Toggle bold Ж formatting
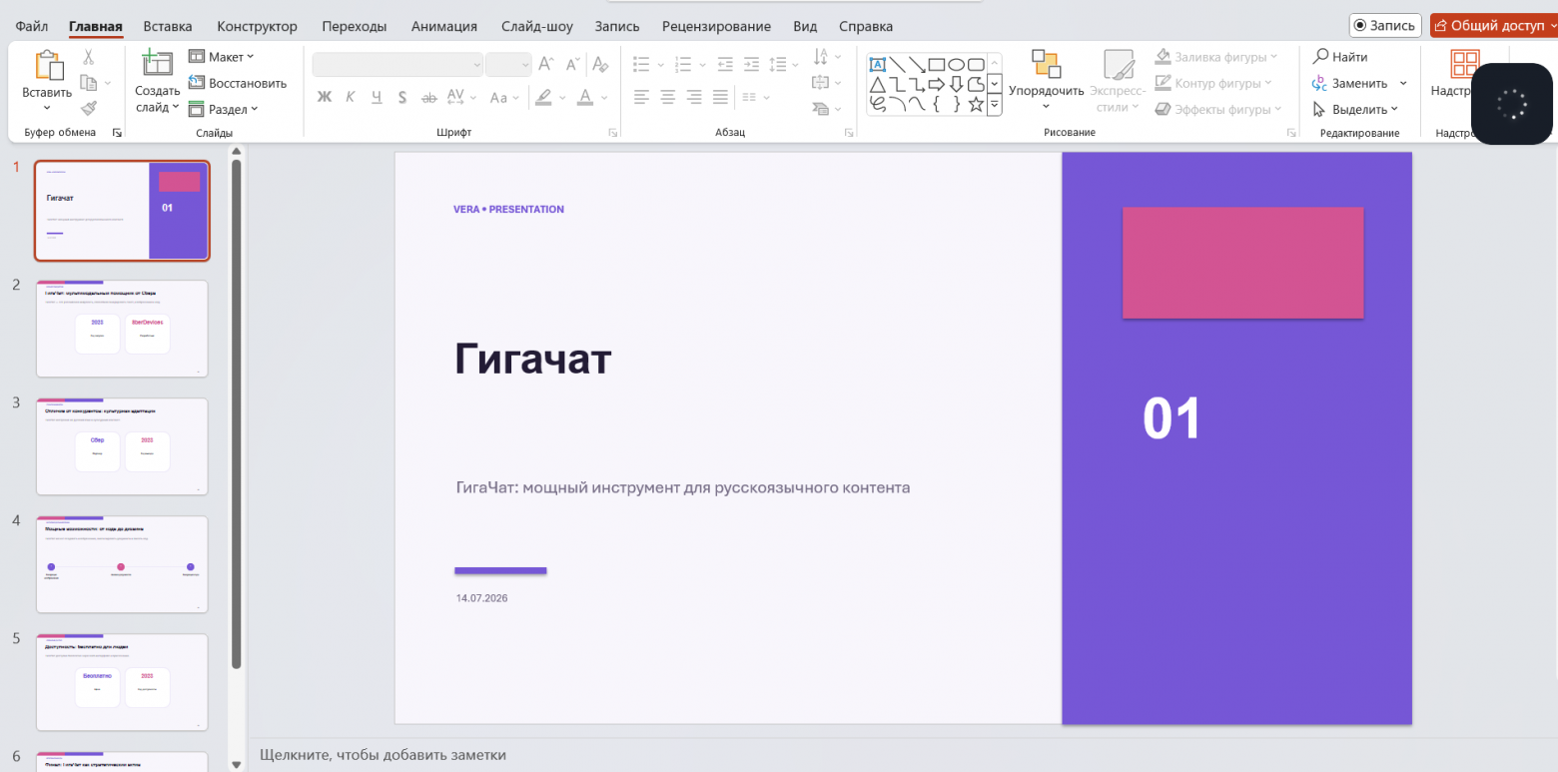 tap(324, 97)
